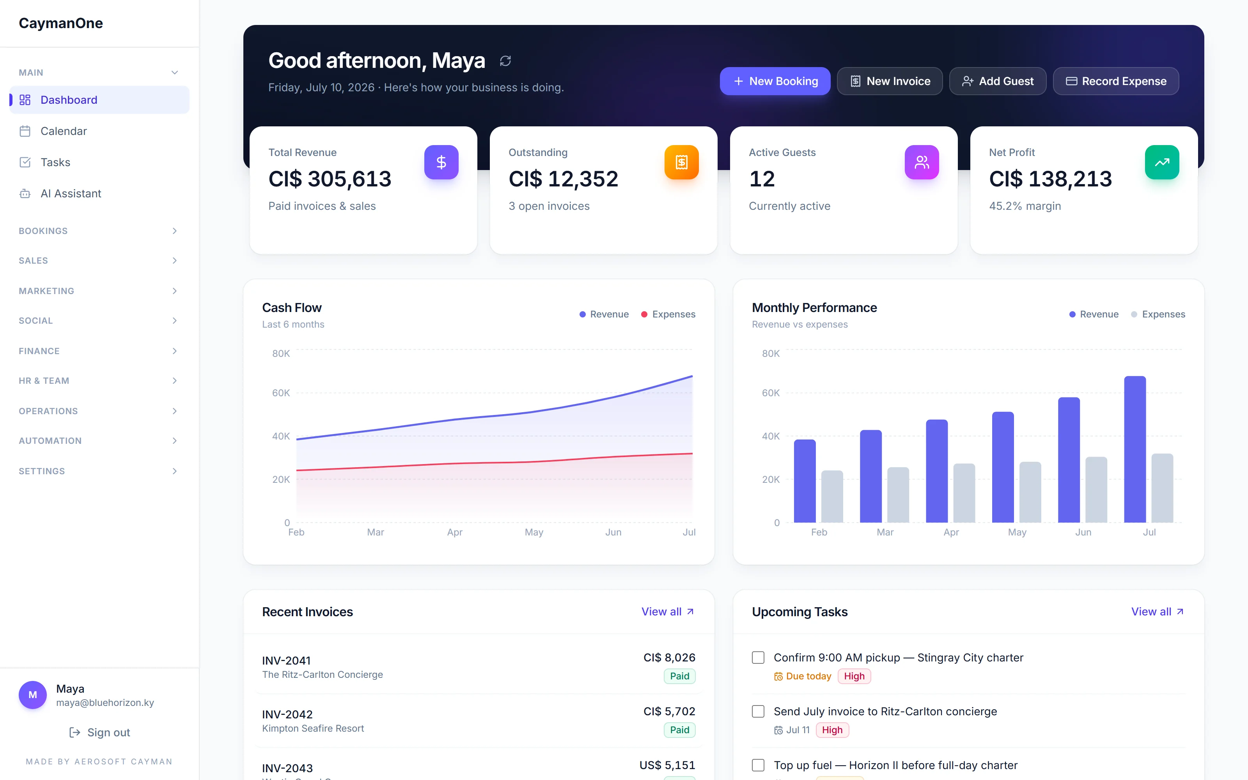
Task: Click the card icon in Record Expense button
Action: click(1072, 81)
